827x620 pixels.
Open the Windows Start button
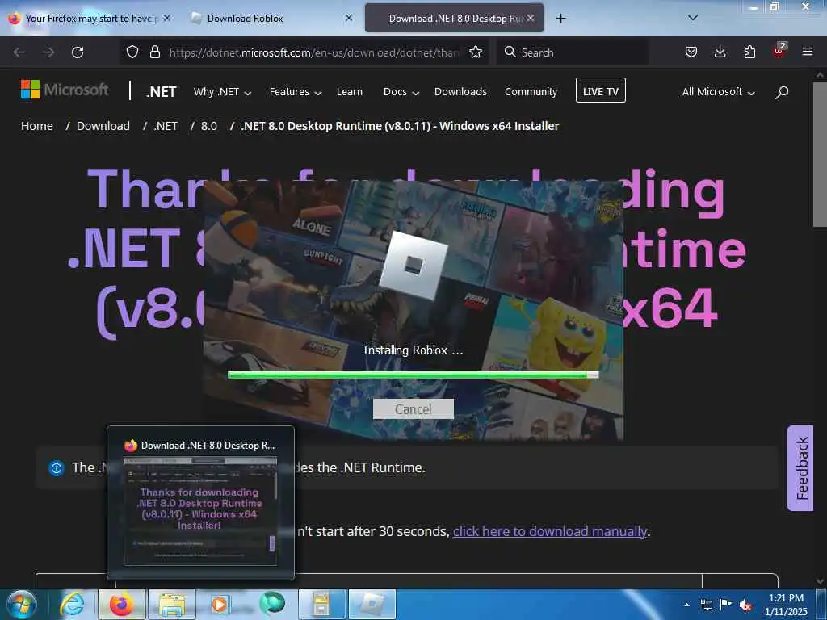pos(21,604)
